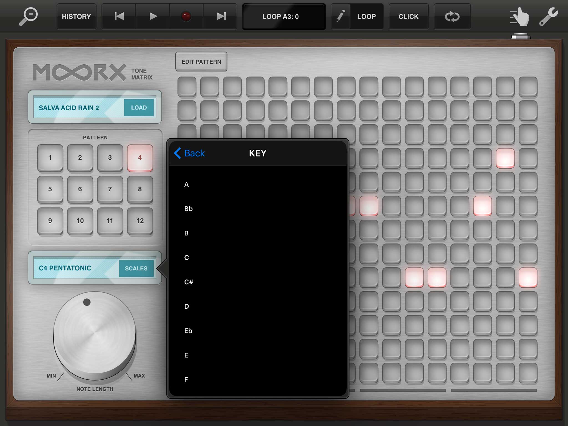The image size is (568, 426).
Task: Toggle the loop cycle arrows icon
Action: tap(452, 16)
